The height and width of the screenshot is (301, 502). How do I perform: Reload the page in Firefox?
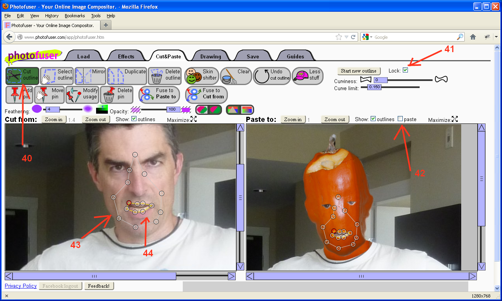click(x=353, y=37)
